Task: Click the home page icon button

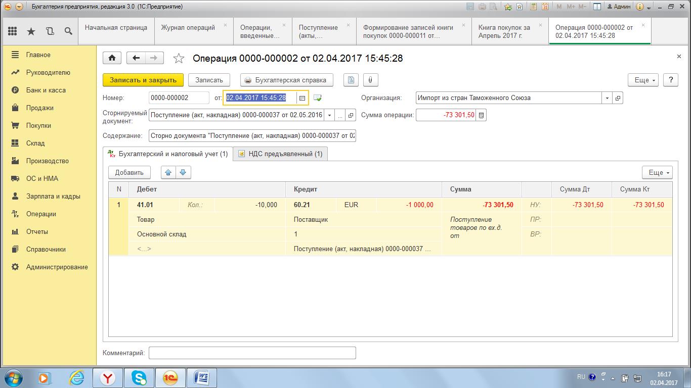Action: click(112, 58)
